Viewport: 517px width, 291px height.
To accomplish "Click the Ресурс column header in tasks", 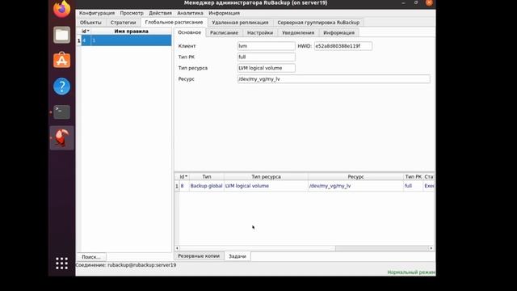I will (x=355, y=177).
